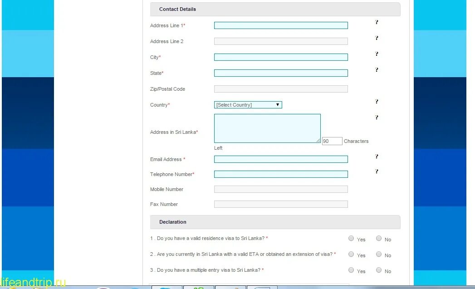Open help for Address in Sri Lanka

[377, 117]
